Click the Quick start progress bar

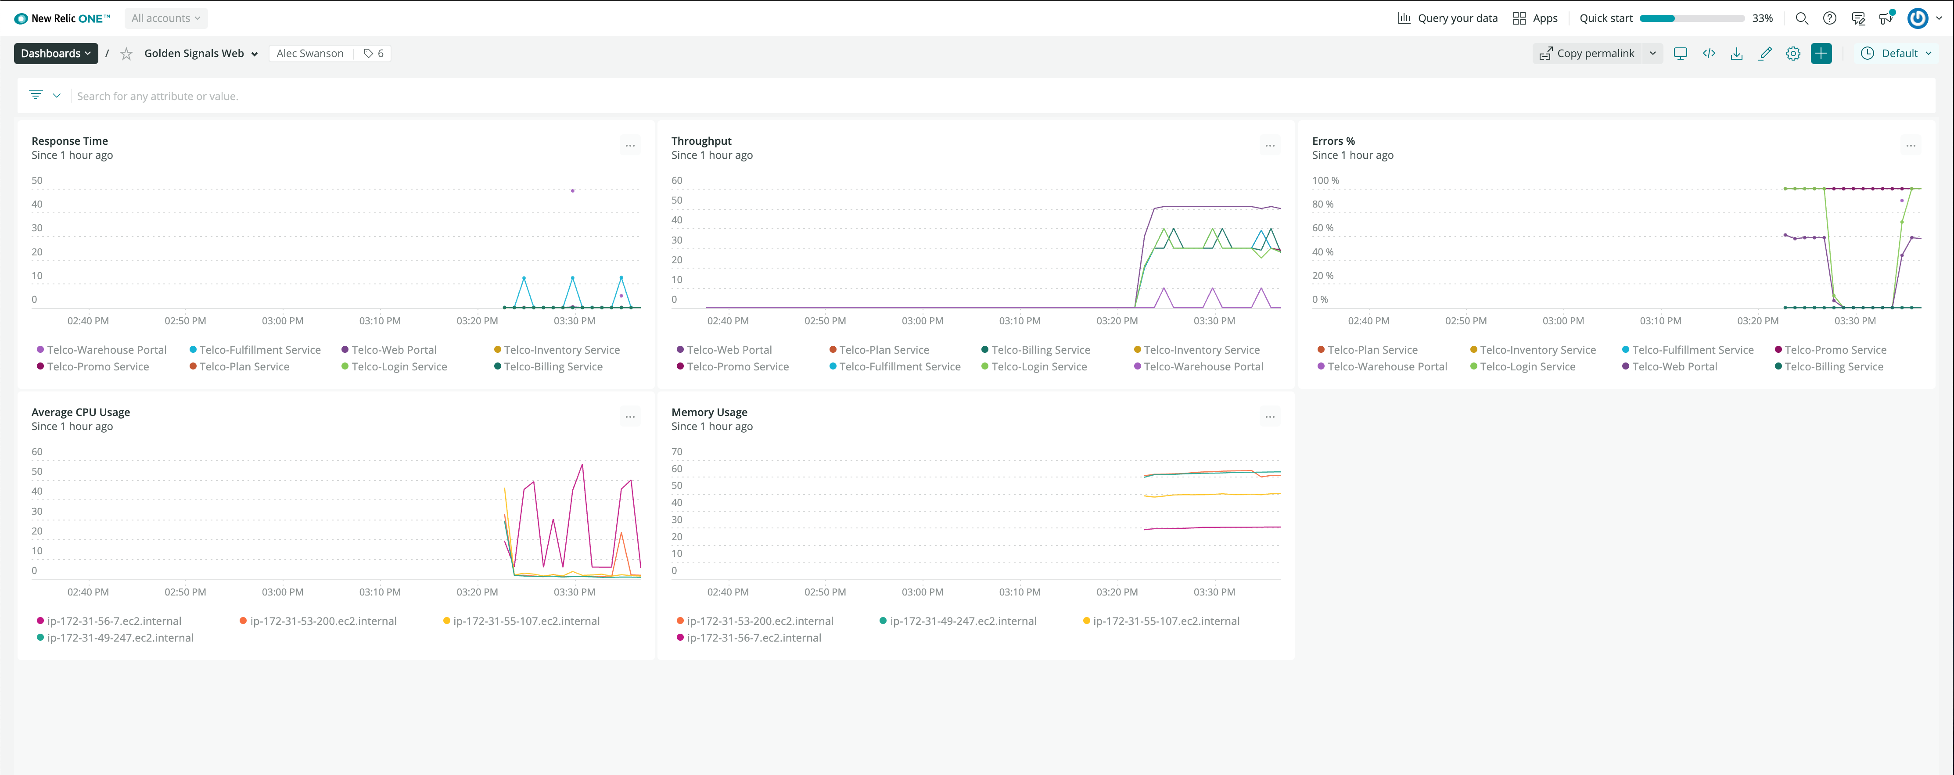click(x=1692, y=18)
